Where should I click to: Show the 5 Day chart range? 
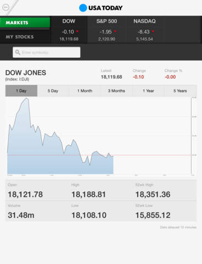coord(53,91)
